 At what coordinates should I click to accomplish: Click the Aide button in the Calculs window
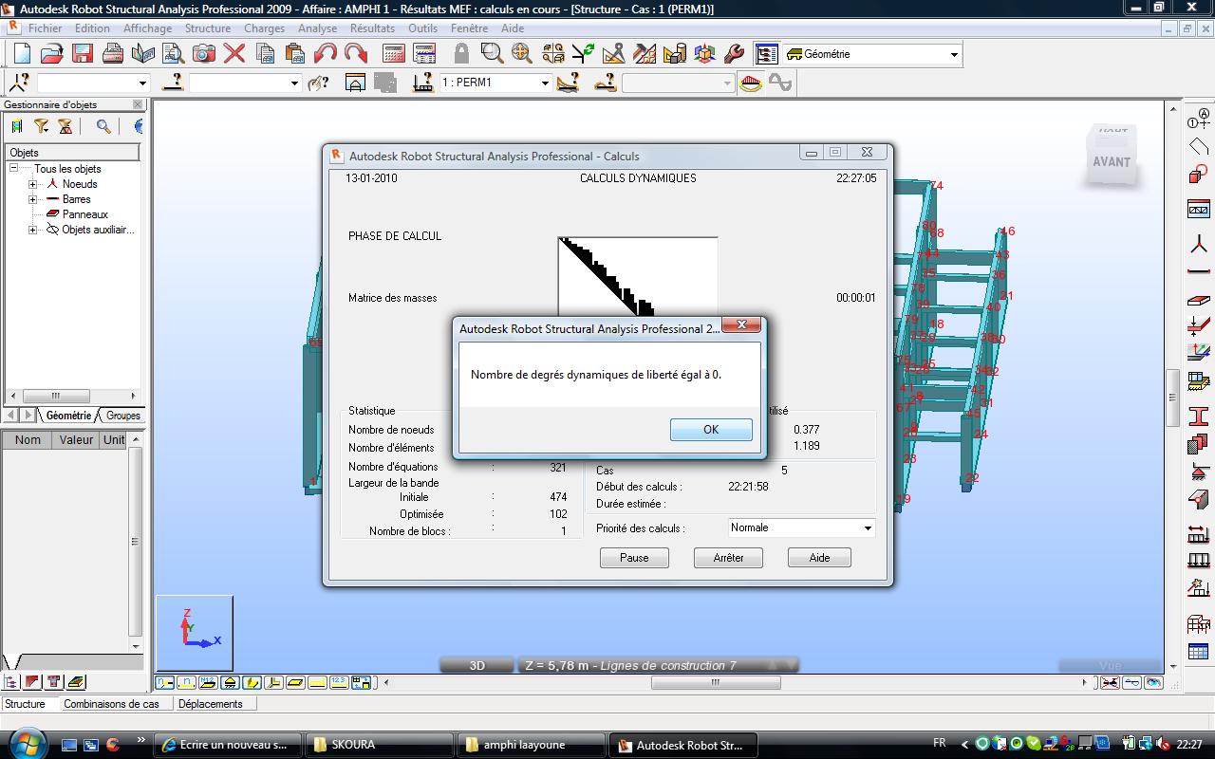pos(819,558)
